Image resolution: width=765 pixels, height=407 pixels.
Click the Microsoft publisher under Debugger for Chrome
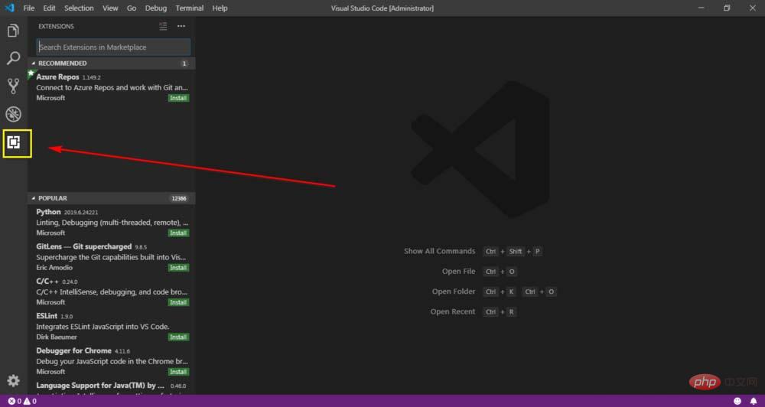pyautogui.click(x=50, y=371)
